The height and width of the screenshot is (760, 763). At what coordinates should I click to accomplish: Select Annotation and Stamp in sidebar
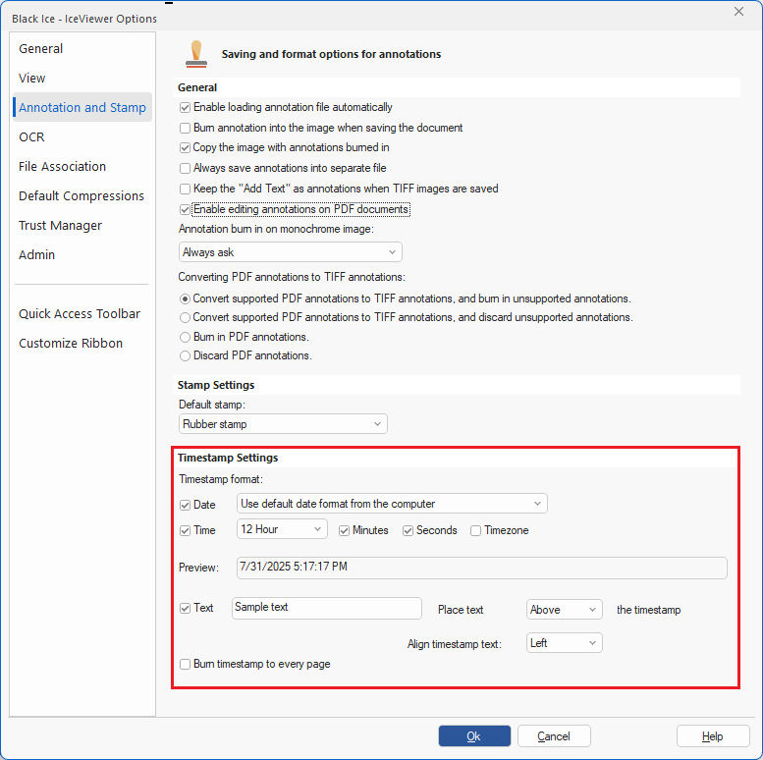tap(82, 107)
